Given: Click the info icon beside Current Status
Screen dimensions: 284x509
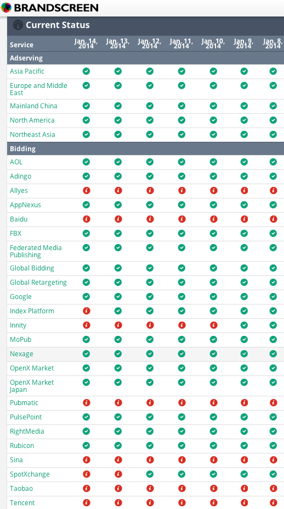Looking at the screenshot, I should (18, 25).
